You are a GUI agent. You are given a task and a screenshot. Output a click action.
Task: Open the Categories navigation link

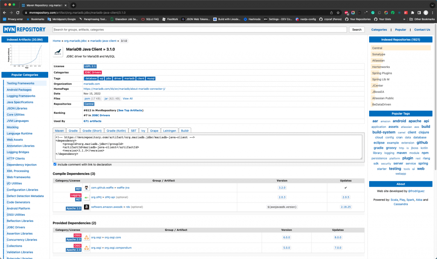point(379,29)
